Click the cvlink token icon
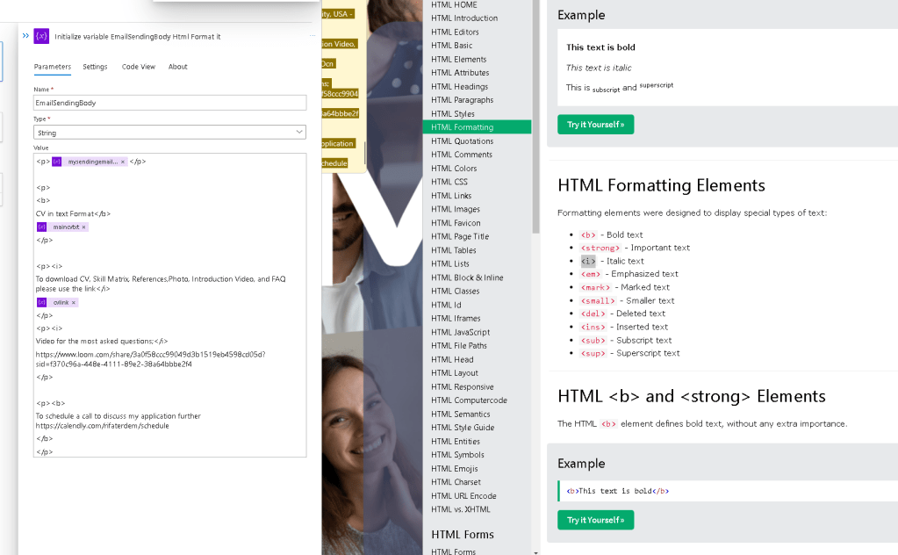Viewport: 898px width, 555px height. coord(42,302)
